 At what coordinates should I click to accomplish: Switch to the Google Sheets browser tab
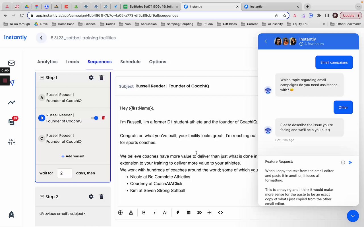[151, 7]
